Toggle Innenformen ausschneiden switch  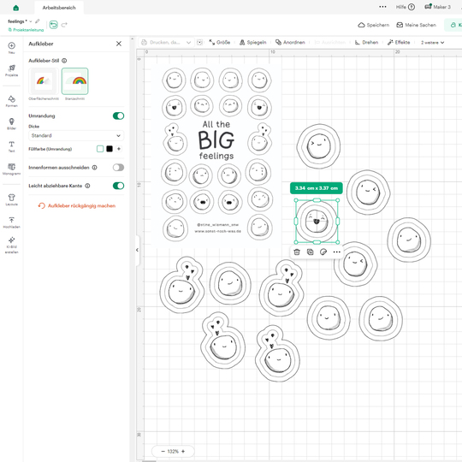coord(118,168)
